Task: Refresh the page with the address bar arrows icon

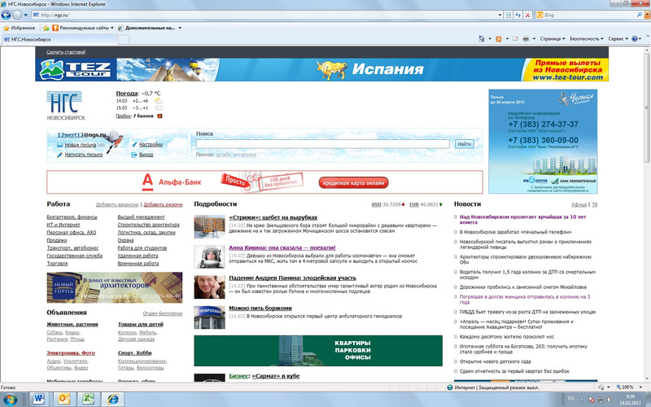Action: [x=518, y=15]
